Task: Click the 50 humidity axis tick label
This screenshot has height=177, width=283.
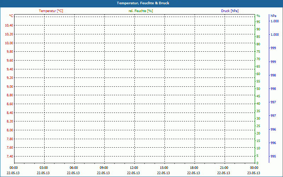Action: point(258,89)
